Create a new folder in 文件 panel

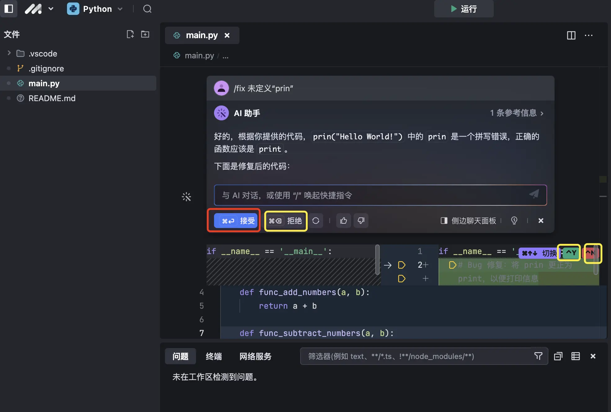click(145, 34)
